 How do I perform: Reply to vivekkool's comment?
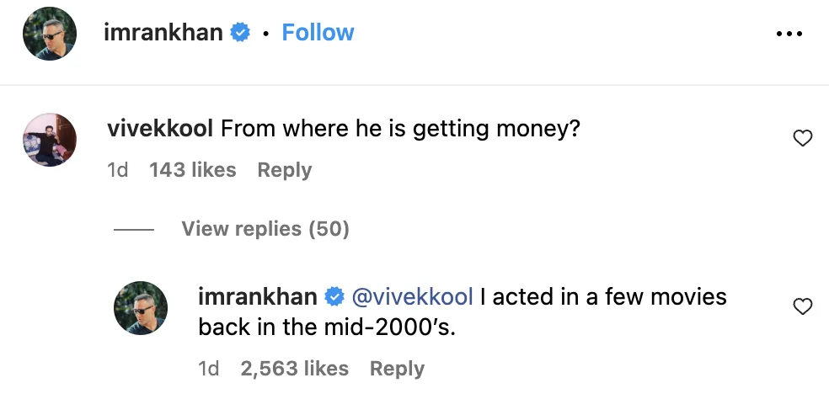click(284, 170)
